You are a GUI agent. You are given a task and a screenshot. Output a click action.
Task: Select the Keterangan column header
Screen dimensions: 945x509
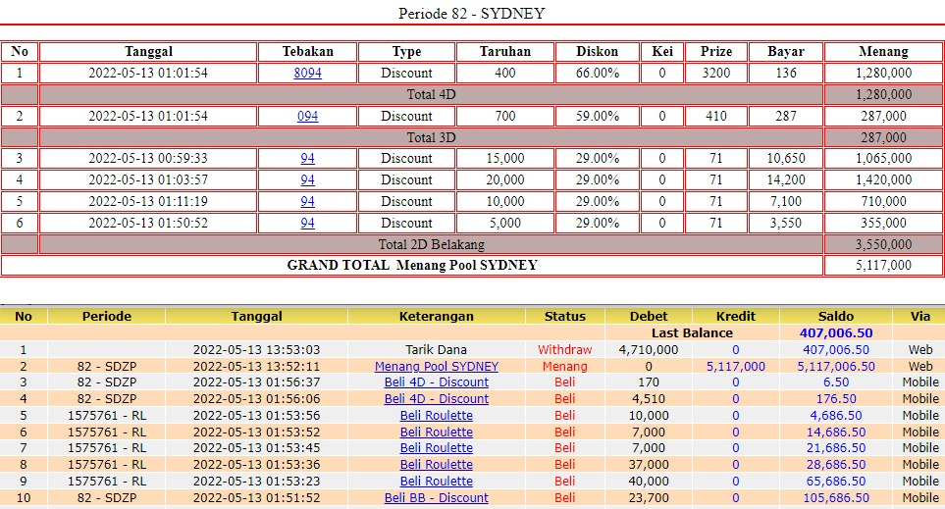[437, 316]
